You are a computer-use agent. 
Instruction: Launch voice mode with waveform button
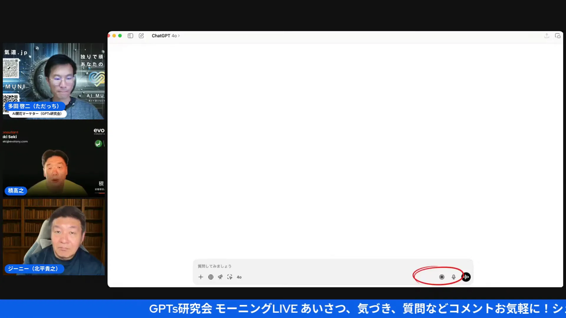point(466,277)
